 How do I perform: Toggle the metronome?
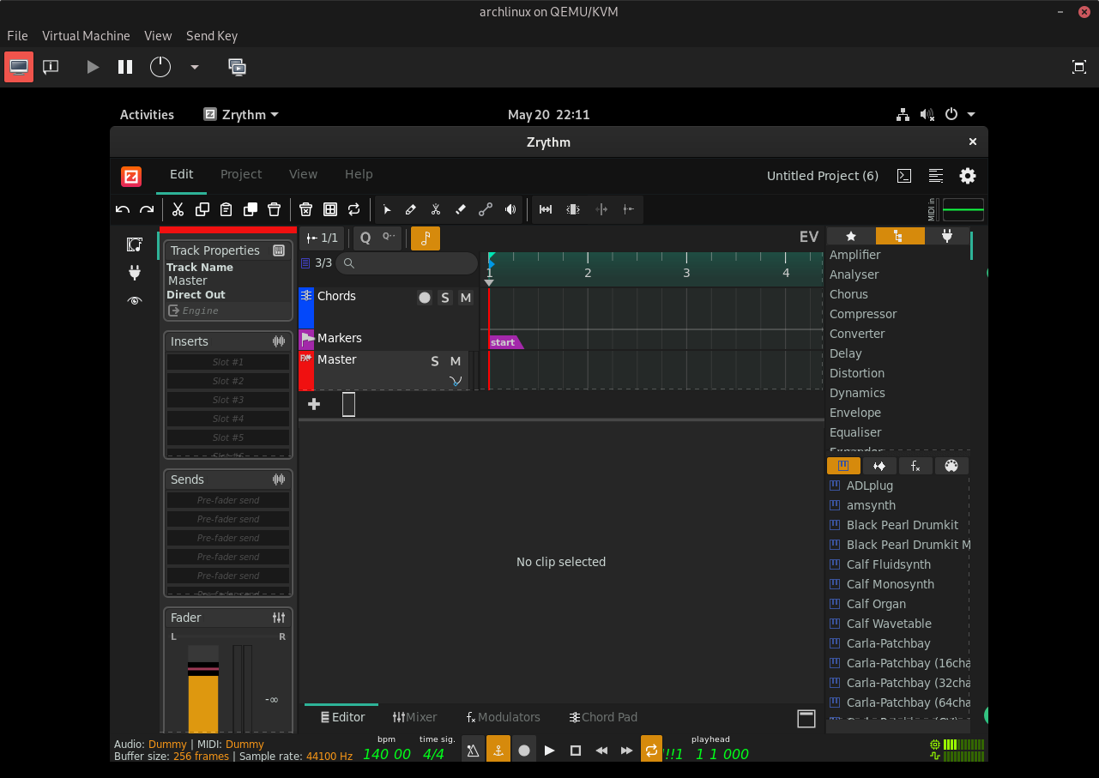[x=473, y=751]
